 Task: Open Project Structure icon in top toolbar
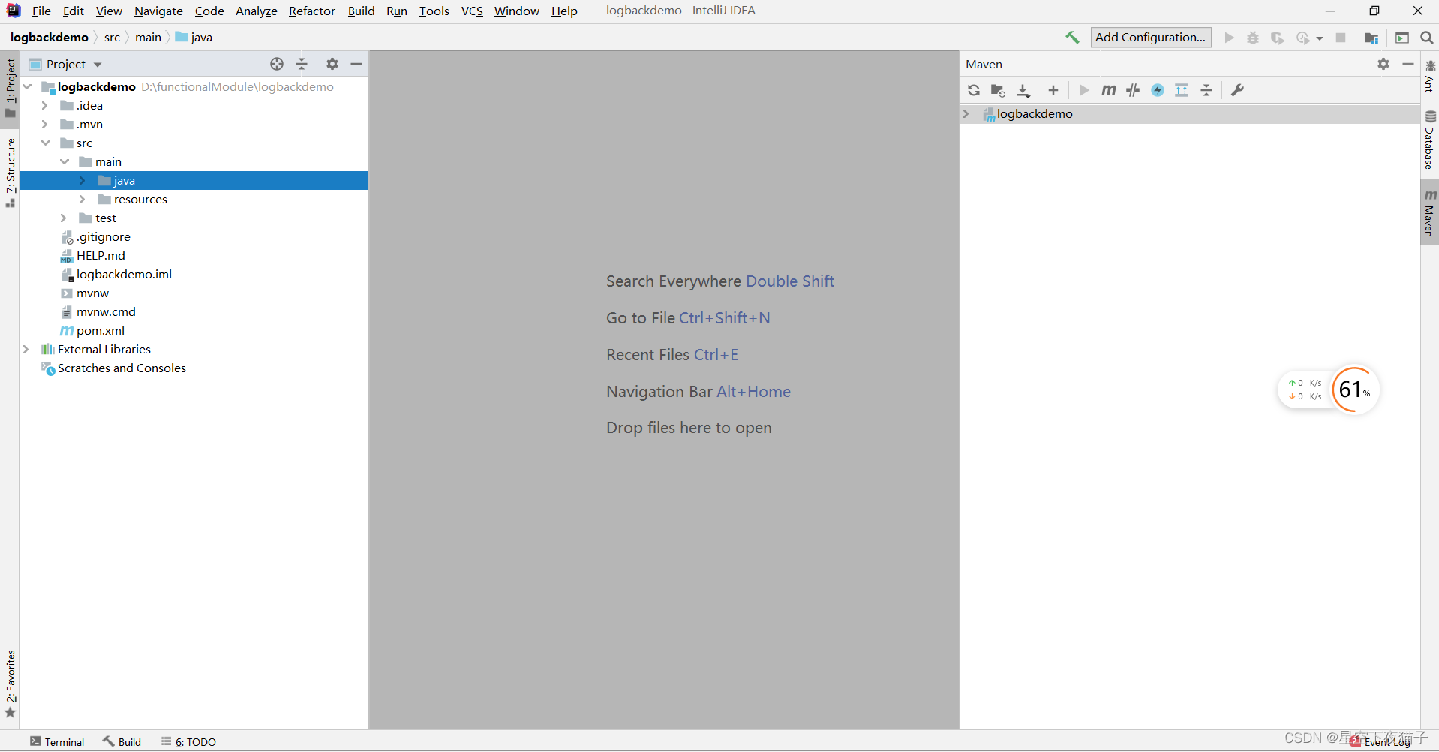coord(1371,38)
